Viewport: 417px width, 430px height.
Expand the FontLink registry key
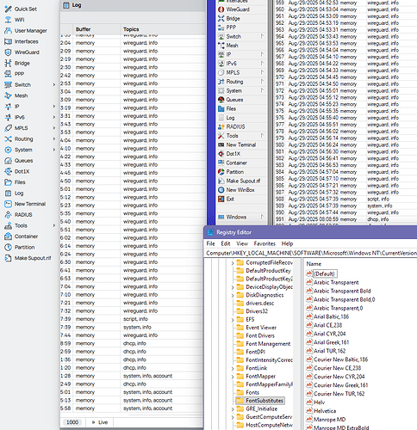point(233,368)
